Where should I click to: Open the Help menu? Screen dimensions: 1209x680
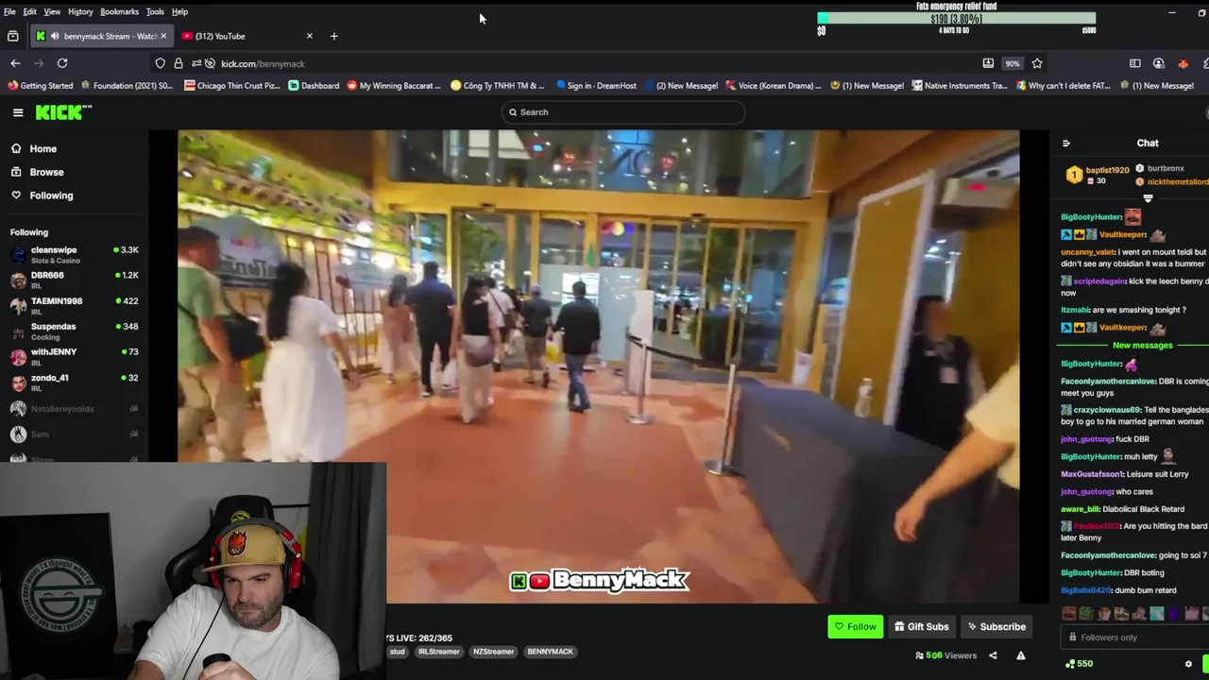[179, 11]
